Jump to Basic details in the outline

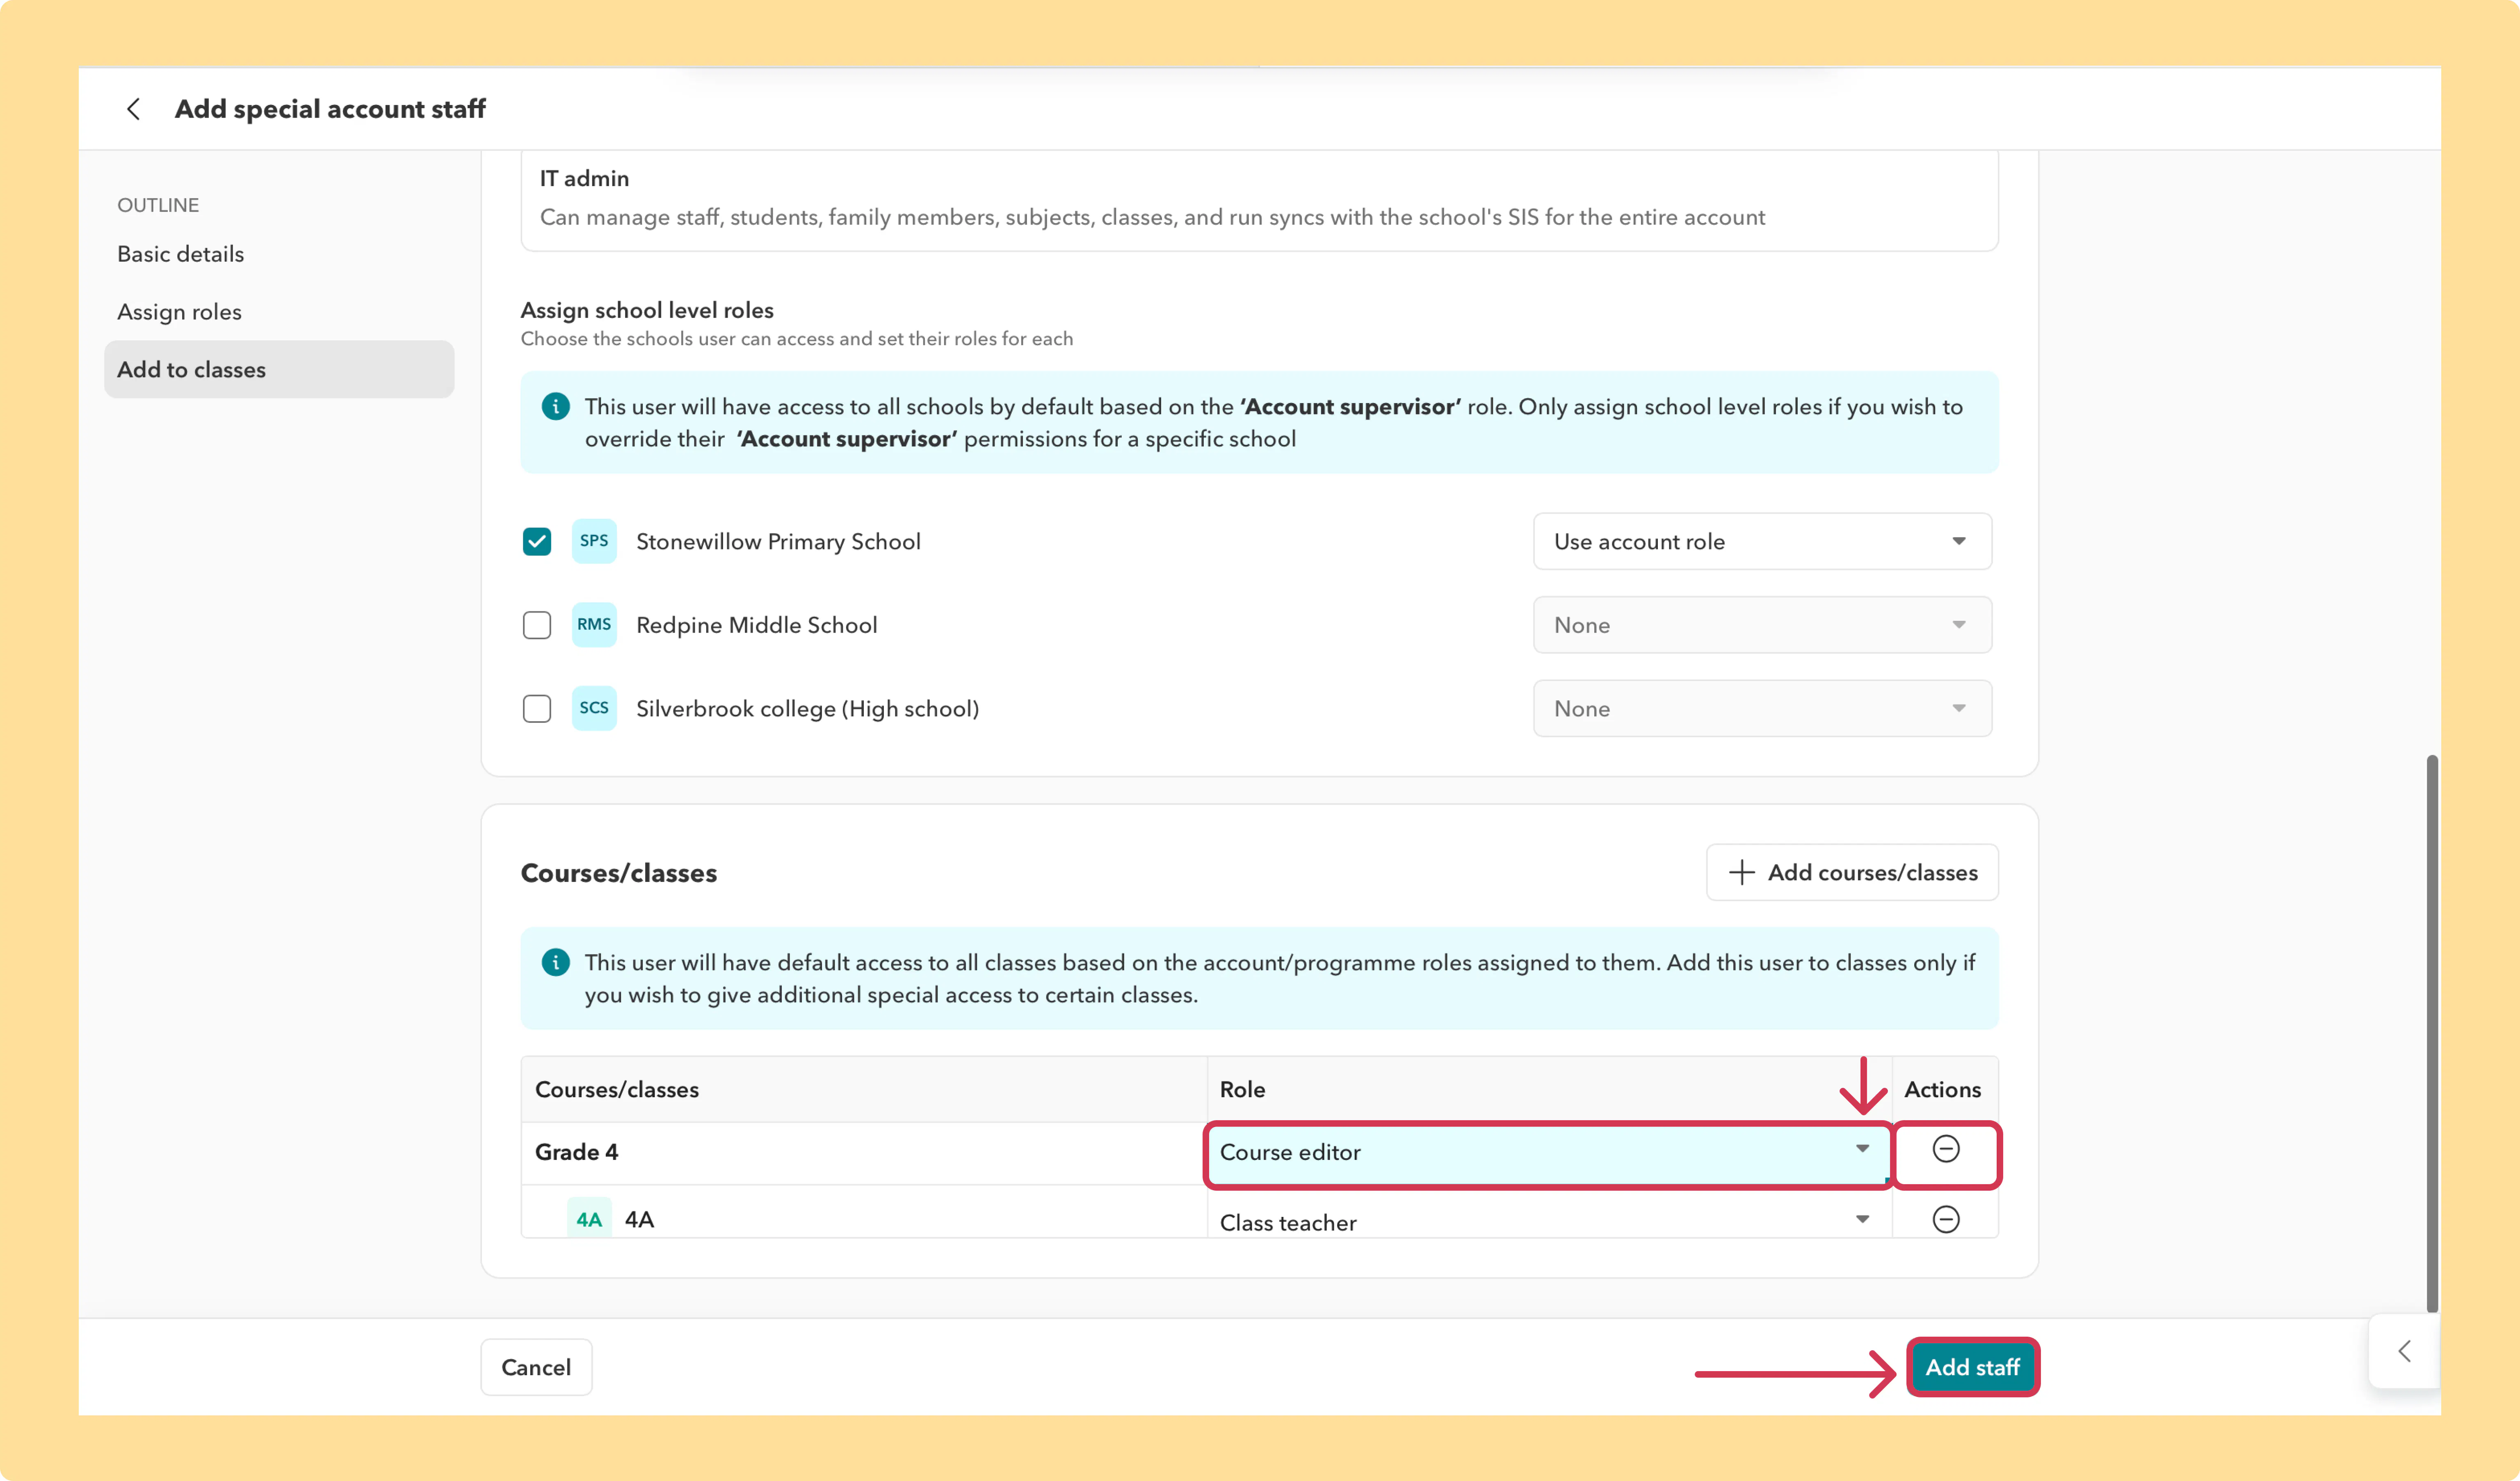[x=181, y=254]
